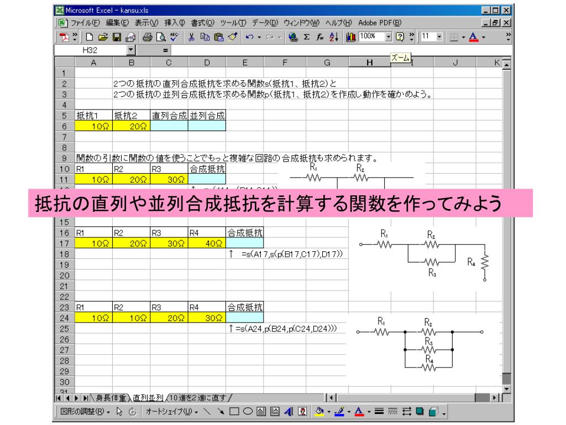Open the 3-D settings icon
566x425 pixels.
[x=433, y=411]
